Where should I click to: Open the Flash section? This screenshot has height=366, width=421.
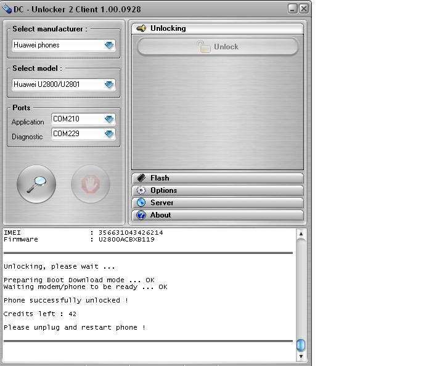click(x=218, y=178)
